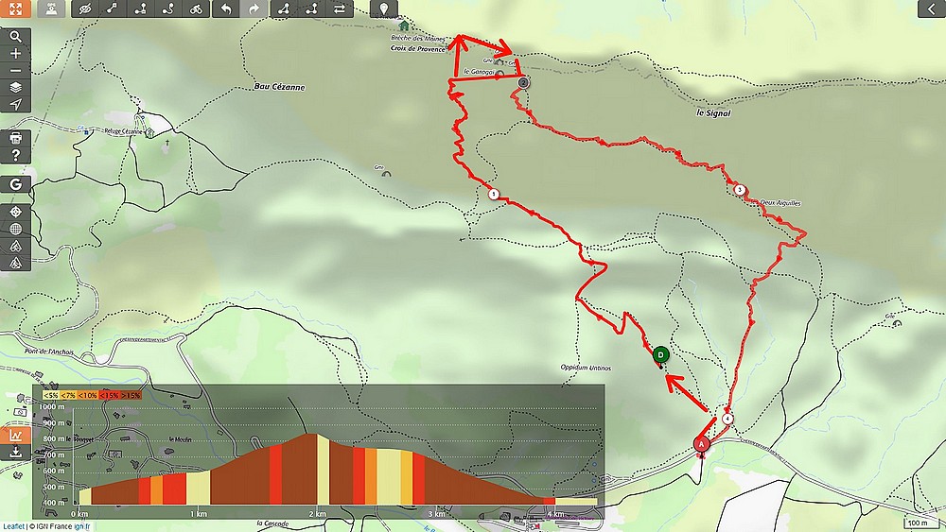Select the waypoint-to-waypoint routing icon
This screenshot has height=532, width=946.
[x=141, y=9]
